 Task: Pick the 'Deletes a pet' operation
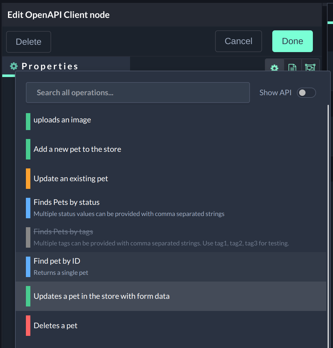click(56, 326)
